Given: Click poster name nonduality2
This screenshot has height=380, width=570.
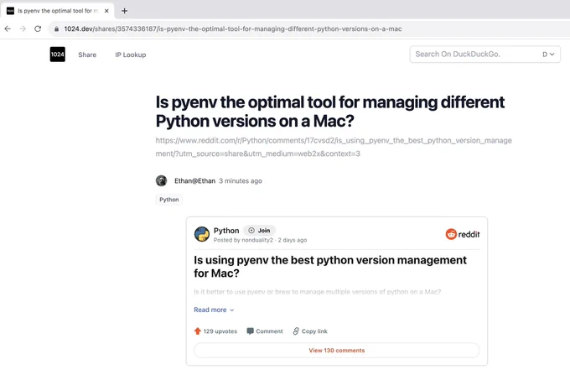Looking at the screenshot, I should point(257,240).
